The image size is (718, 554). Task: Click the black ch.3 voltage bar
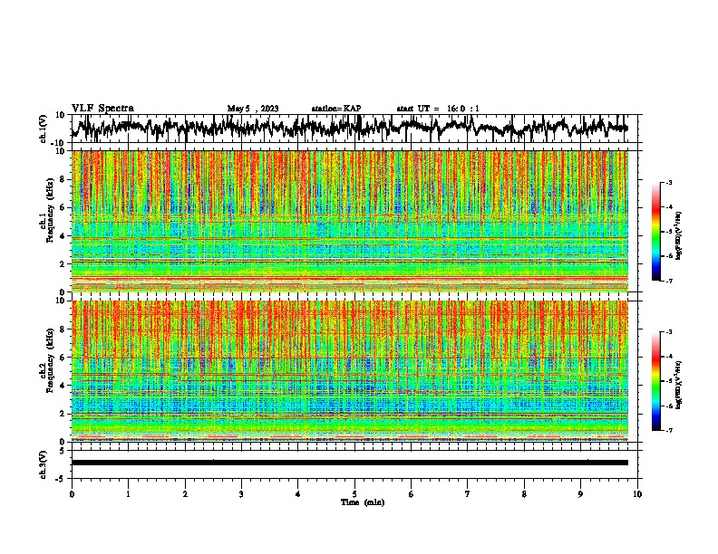(350, 463)
